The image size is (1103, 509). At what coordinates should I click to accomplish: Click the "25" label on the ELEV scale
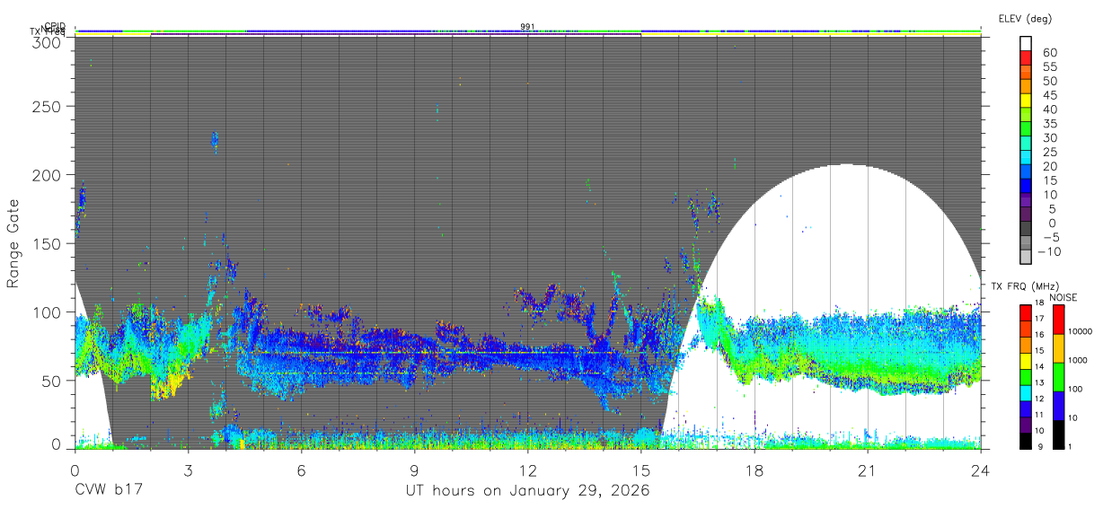(1050, 152)
